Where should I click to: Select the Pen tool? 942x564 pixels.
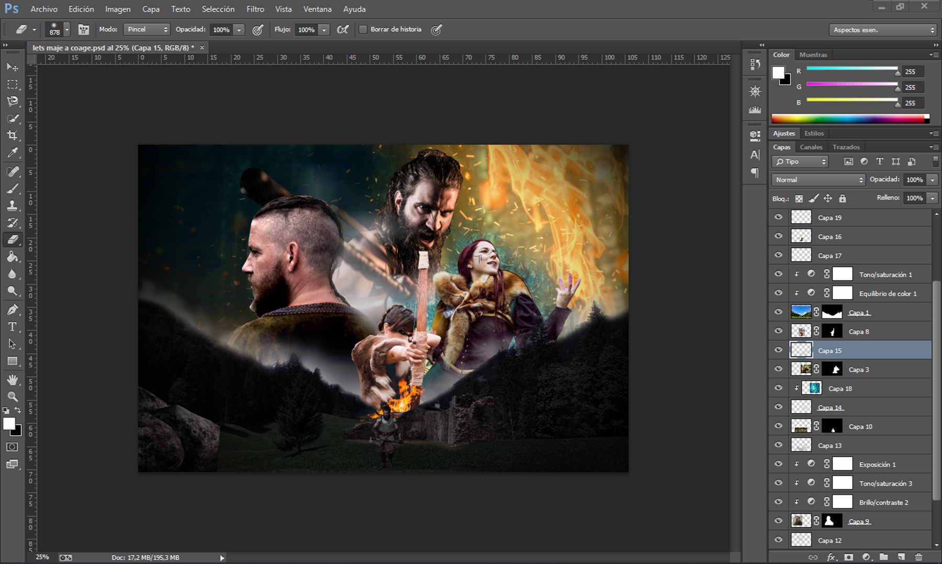pyautogui.click(x=13, y=309)
